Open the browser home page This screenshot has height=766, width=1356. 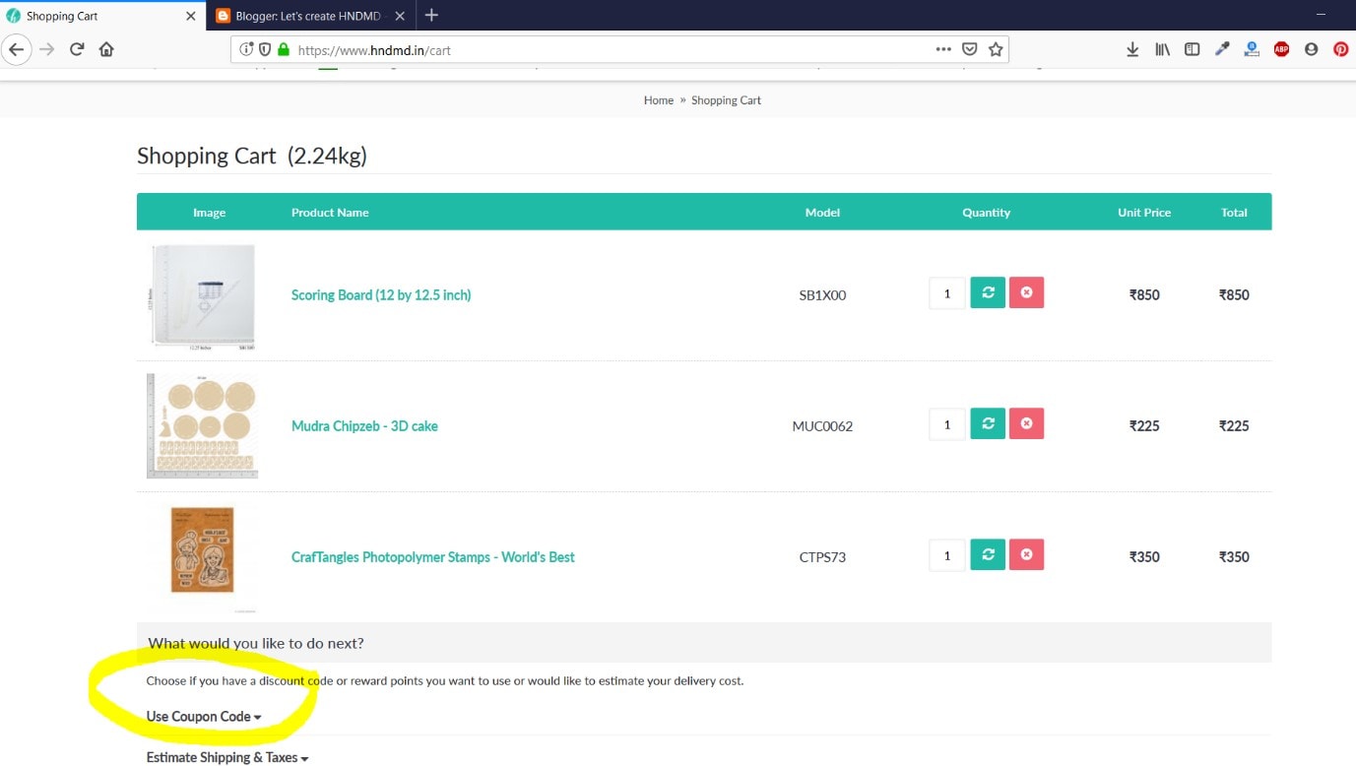[106, 49]
